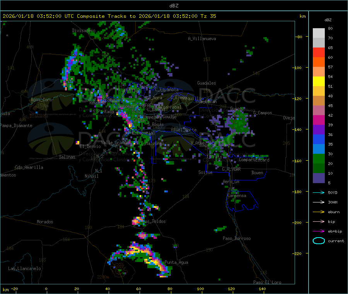Image resolution: width=348 pixels, height=294 pixels.
Task: Click the Punta_Agua map label
Action: 176,263
